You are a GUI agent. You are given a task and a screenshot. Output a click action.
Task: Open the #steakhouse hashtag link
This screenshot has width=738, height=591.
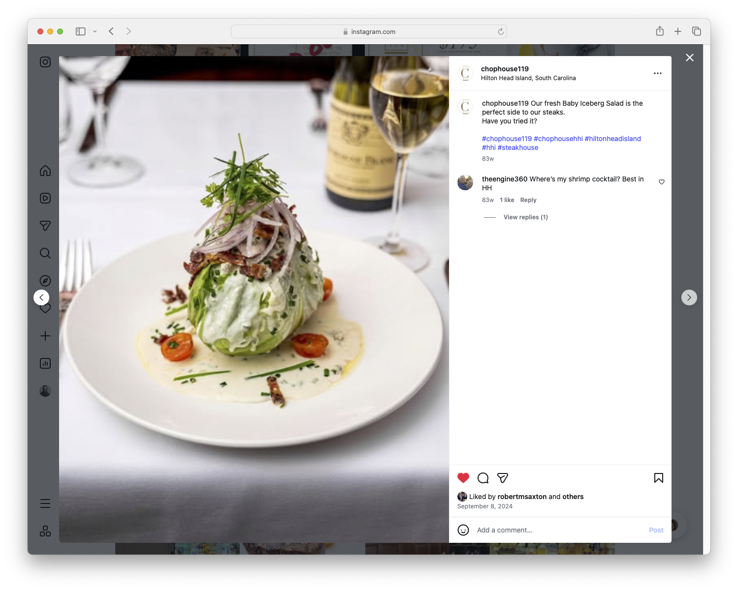pos(517,148)
